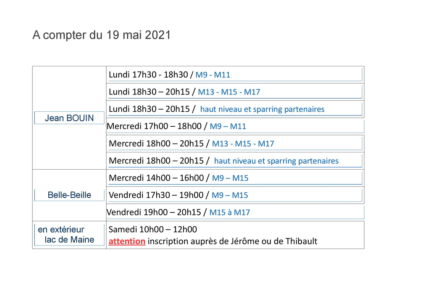Click M9 – M11 on Mercredi 17h00 row
The image size is (430, 288).
coord(228,126)
